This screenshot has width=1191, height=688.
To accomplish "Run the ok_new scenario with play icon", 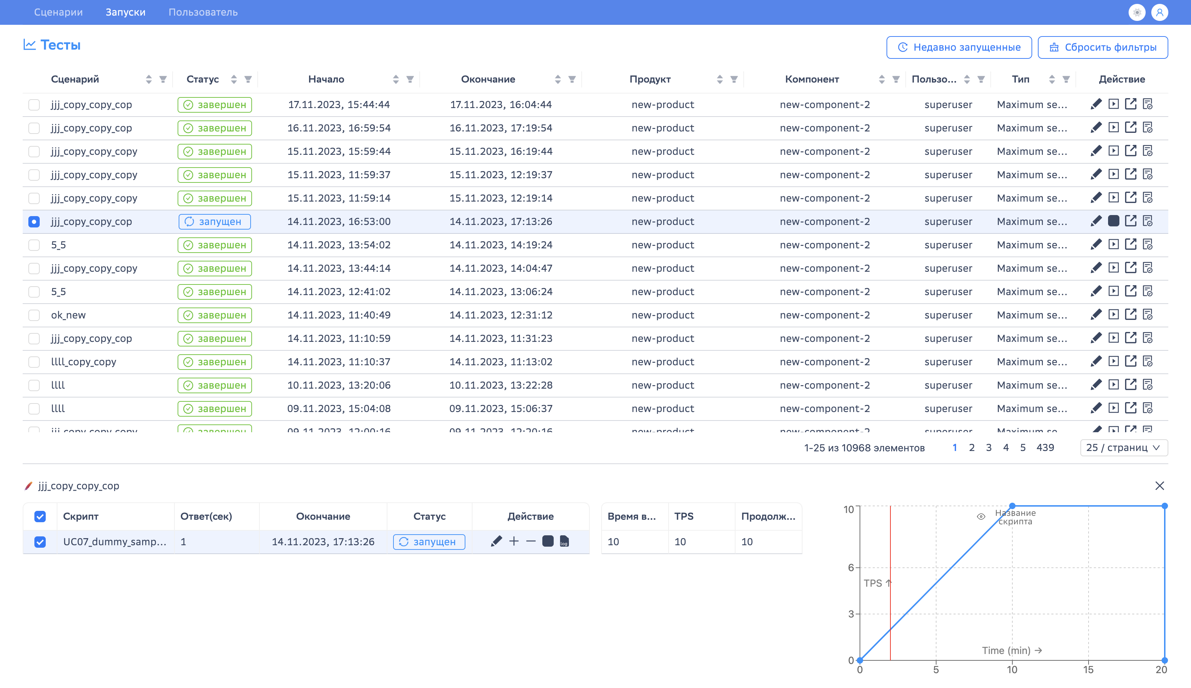I will point(1113,315).
